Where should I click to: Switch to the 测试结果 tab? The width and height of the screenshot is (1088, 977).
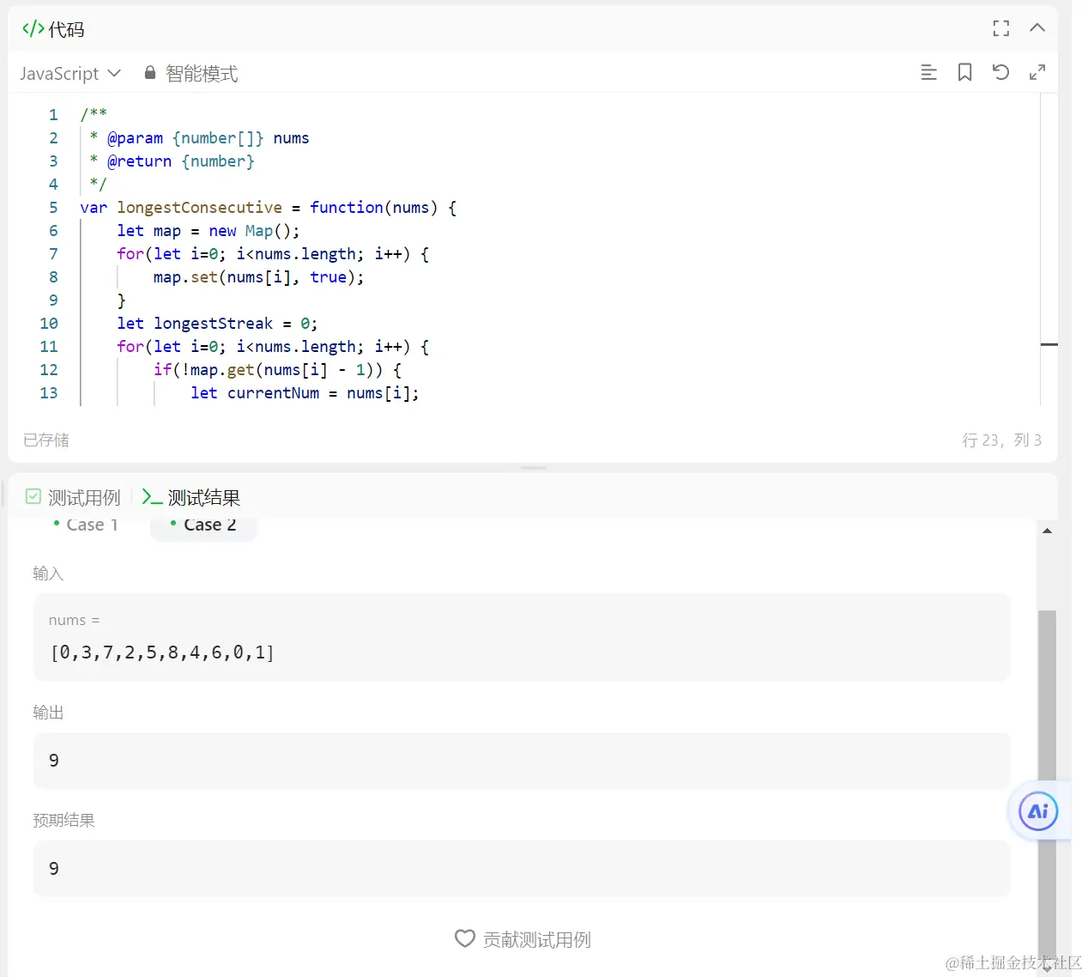pyautogui.click(x=190, y=497)
